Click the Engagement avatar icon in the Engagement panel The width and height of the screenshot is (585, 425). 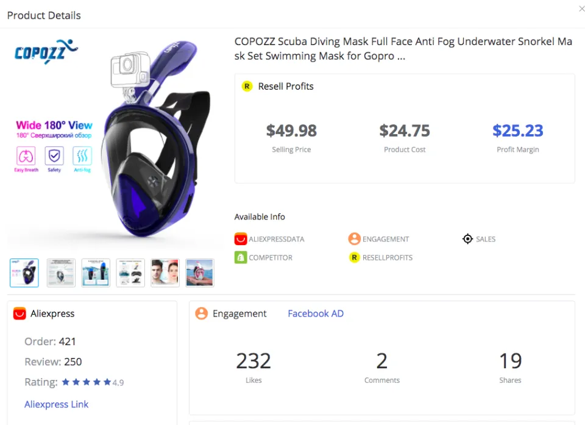tap(202, 313)
